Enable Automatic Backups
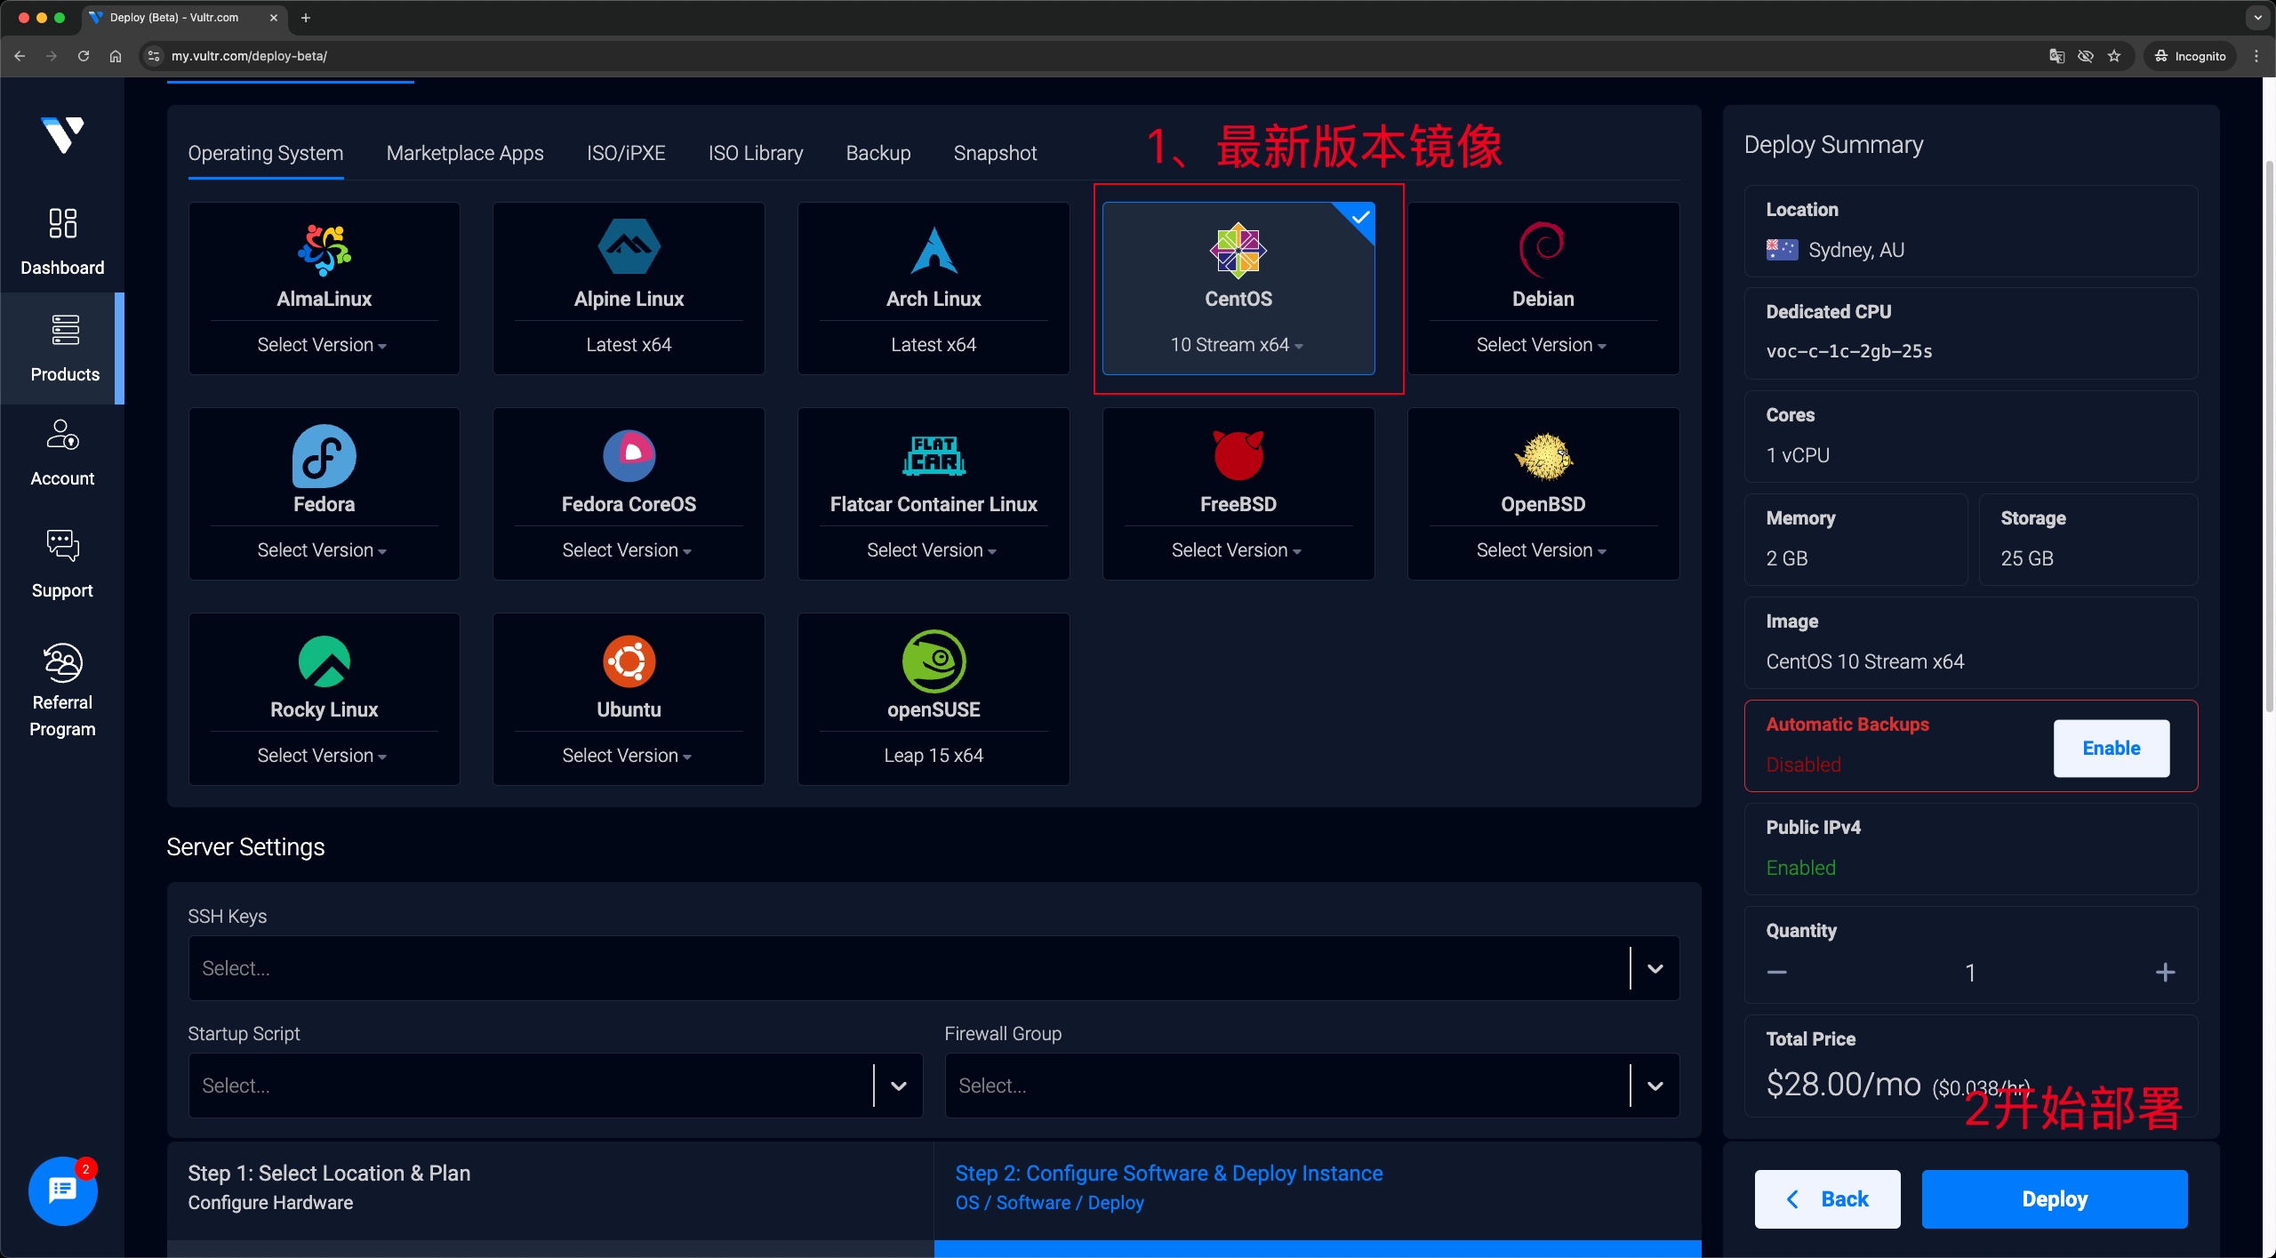This screenshot has width=2276, height=1258. click(x=2111, y=748)
